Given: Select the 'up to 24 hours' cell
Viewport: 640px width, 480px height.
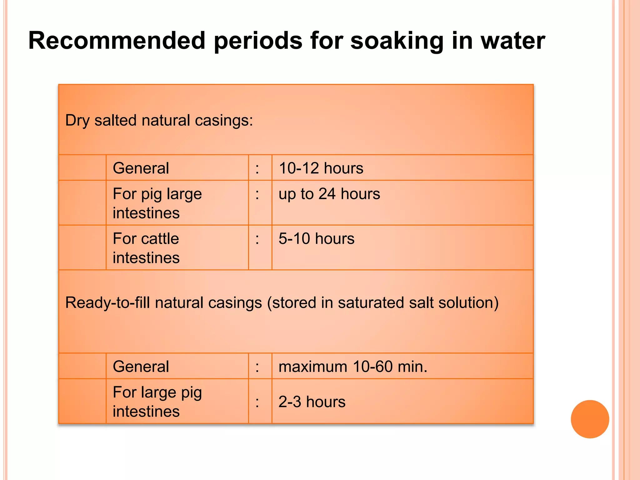Looking at the screenshot, I should coord(402,203).
